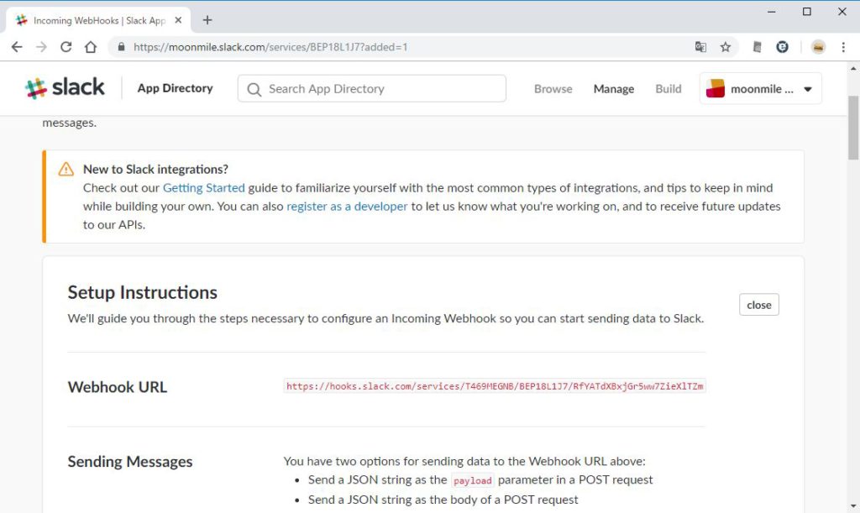Open Chrome three-dot menu

[843, 47]
